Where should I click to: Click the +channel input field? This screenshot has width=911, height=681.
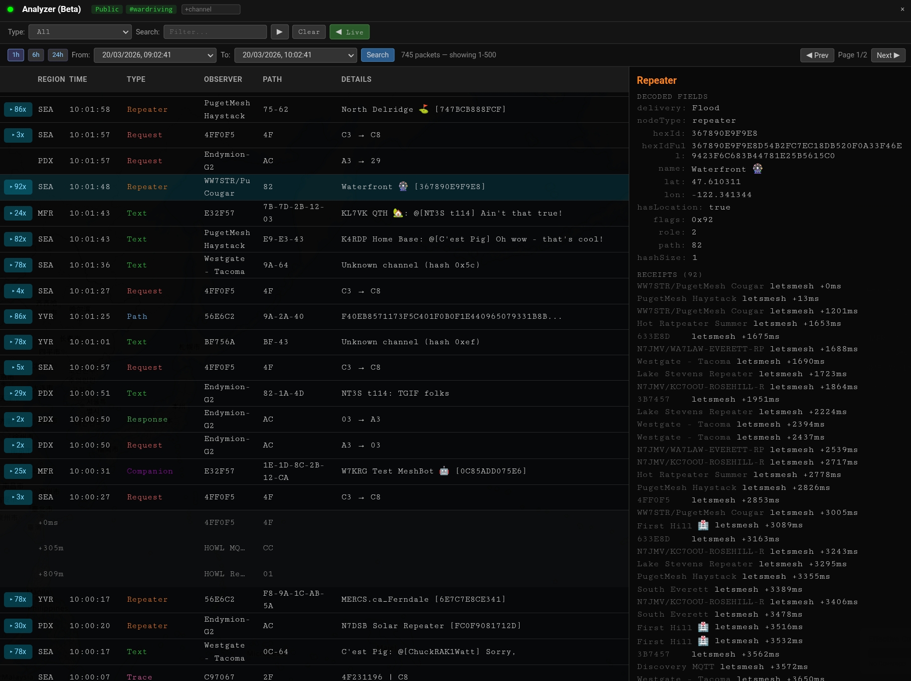click(x=211, y=9)
